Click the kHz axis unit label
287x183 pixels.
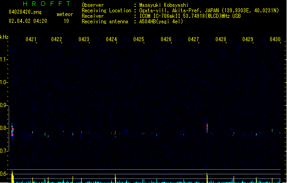pos(4,37)
